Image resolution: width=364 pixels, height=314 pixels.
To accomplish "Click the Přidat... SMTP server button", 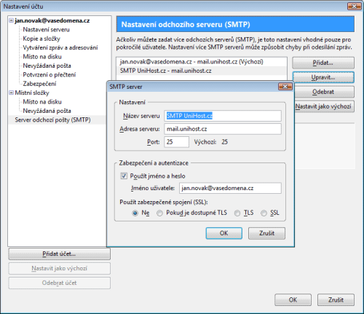I will tap(323, 63).
